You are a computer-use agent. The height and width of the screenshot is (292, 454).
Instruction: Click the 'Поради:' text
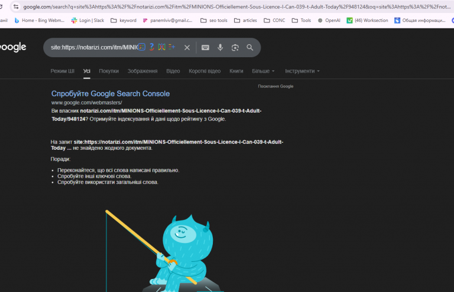click(x=60, y=159)
